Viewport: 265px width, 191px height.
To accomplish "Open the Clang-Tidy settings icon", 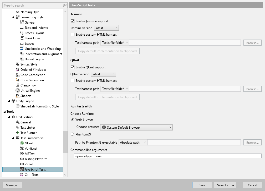I will point(17,85).
